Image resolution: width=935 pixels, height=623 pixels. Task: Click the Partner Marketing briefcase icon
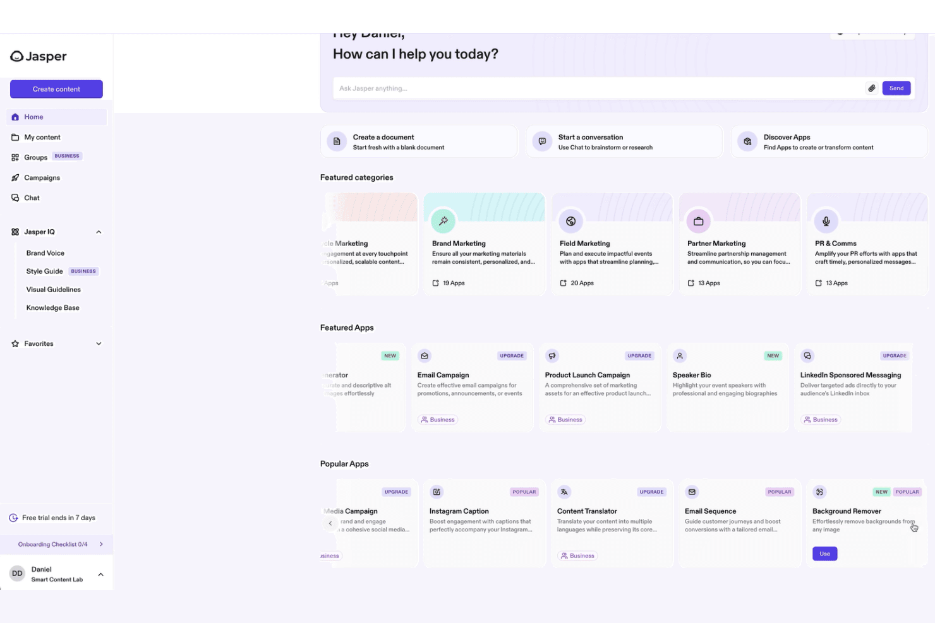699,221
